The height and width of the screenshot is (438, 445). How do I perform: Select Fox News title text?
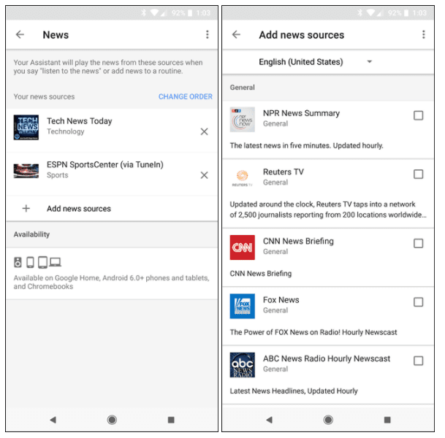(281, 299)
